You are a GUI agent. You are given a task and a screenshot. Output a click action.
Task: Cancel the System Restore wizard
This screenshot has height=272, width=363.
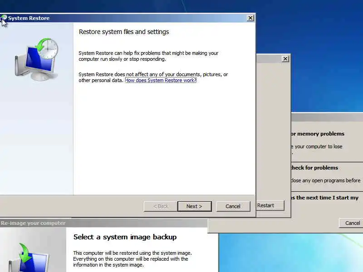(233, 206)
